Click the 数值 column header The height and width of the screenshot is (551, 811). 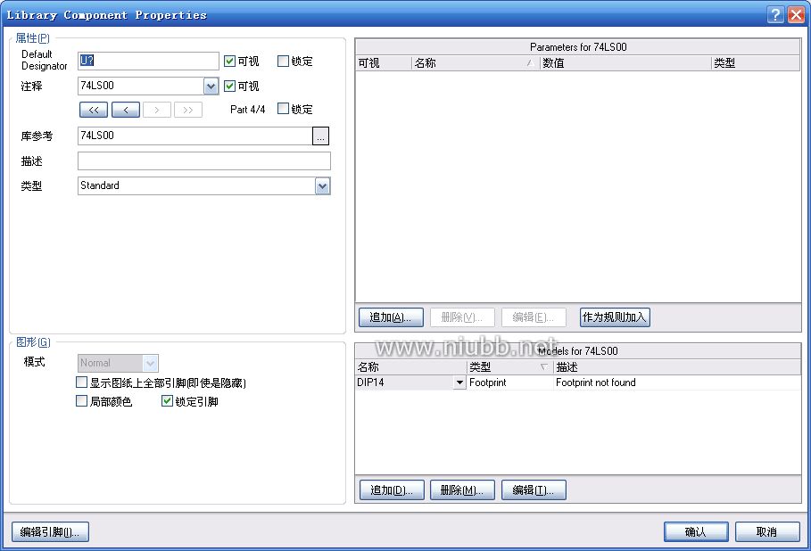point(625,63)
